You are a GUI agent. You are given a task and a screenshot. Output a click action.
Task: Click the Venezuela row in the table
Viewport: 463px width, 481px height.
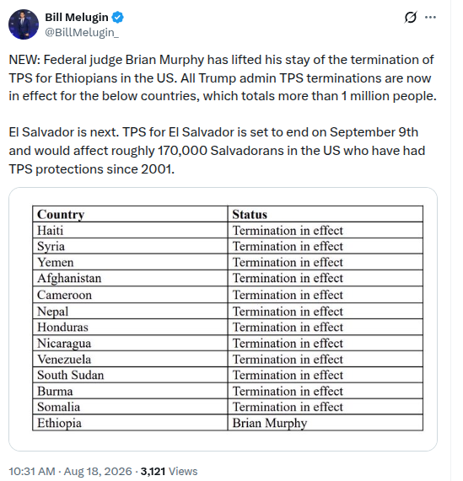(x=228, y=359)
